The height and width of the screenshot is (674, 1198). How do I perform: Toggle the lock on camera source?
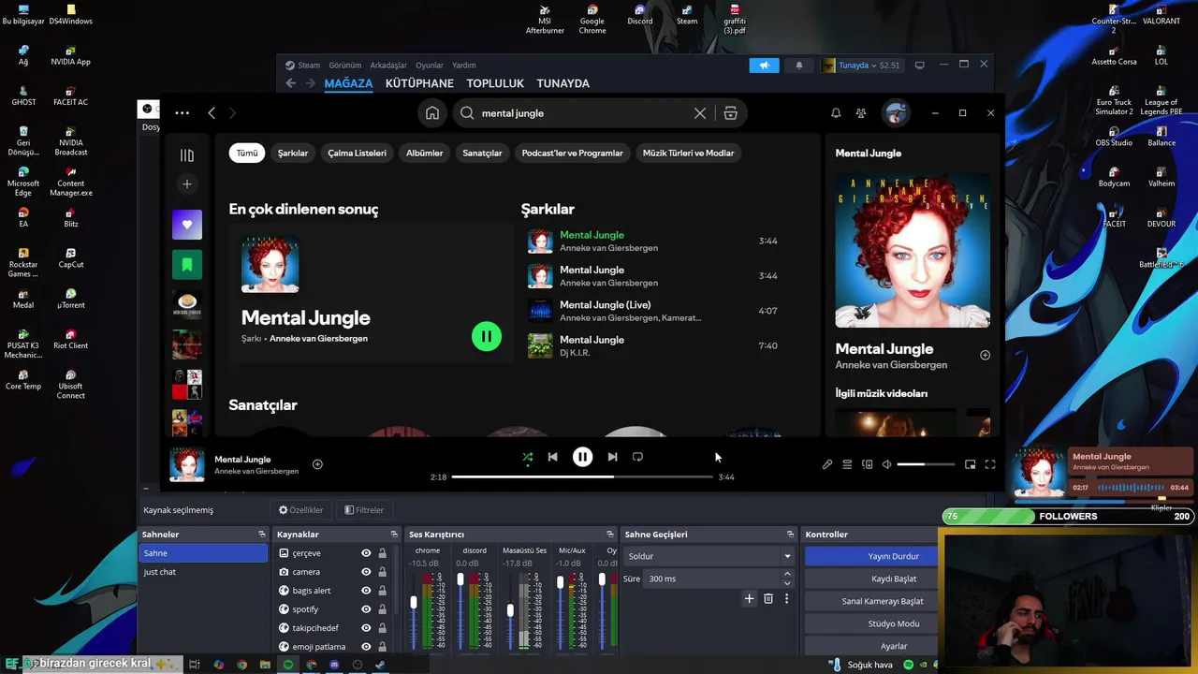(x=382, y=572)
